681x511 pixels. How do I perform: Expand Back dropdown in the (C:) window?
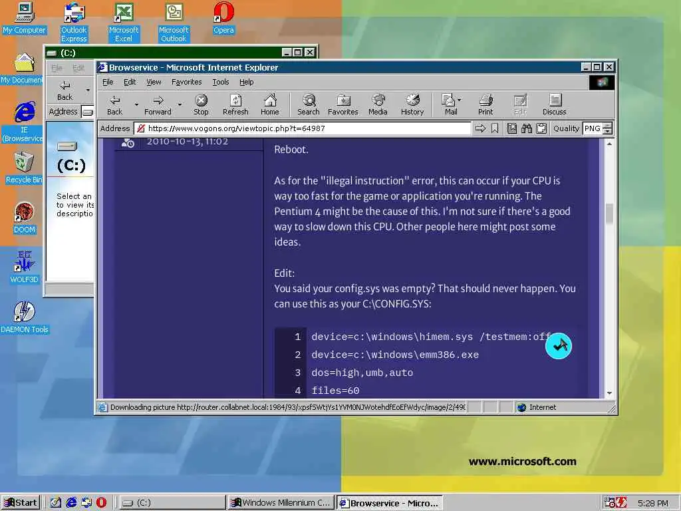(x=88, y=90)
